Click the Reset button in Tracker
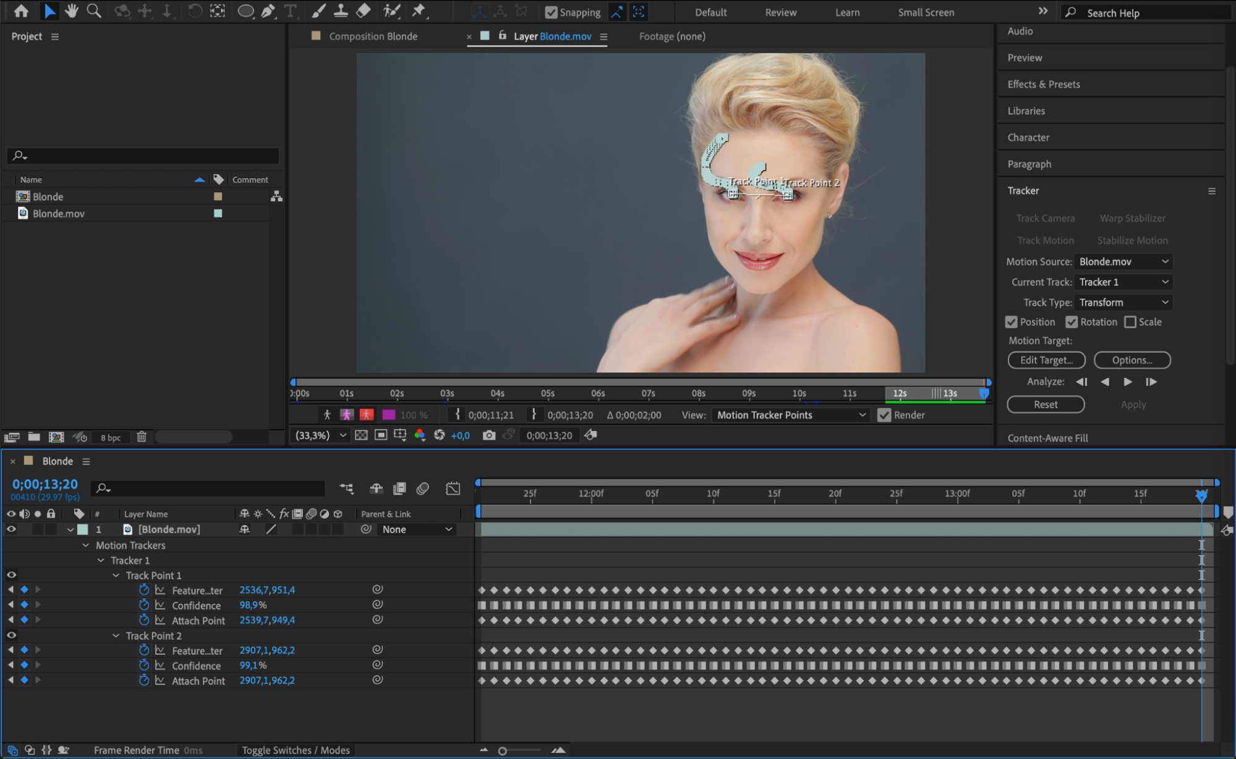 click(1046, 405)
